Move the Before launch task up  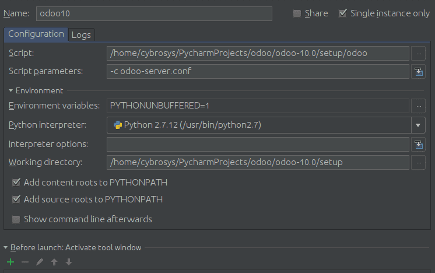point(54,262)
